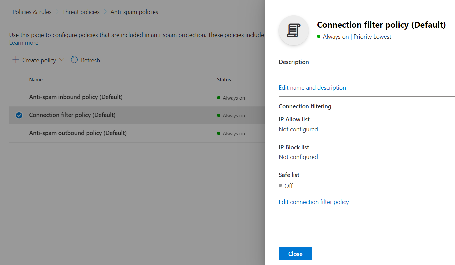
Task: Open the Learn more link
Action: [x=23, y=43]
